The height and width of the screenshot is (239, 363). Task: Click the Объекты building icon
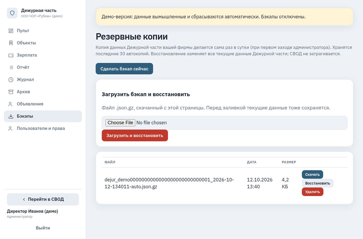[x=11, y=43]
